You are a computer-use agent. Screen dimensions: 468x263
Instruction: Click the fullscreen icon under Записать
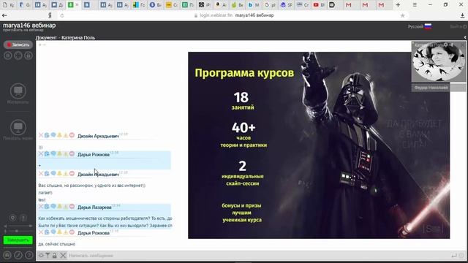(18, 56)
